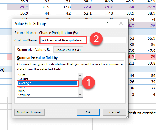Click the list scroll up arrow

80,75
